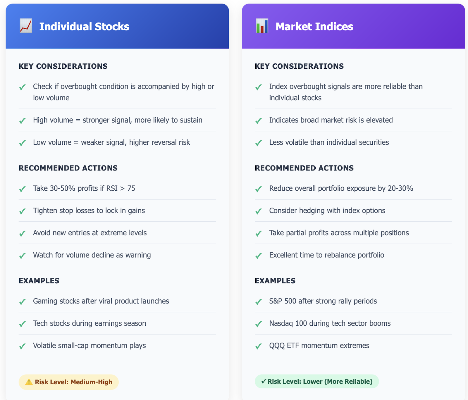The height and width of the screenshot is (400, 468).
Task: Click Reduce overall portfolio exposure by 20-30% item
Action: 353,188
